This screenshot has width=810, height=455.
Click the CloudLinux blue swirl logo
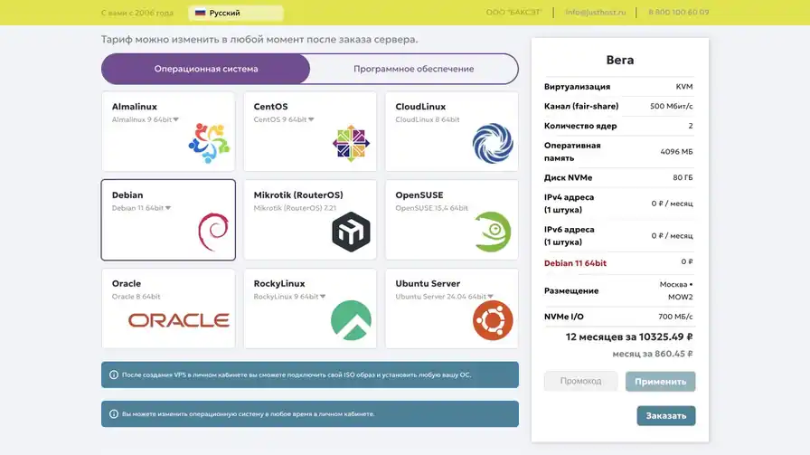point(493,143)
